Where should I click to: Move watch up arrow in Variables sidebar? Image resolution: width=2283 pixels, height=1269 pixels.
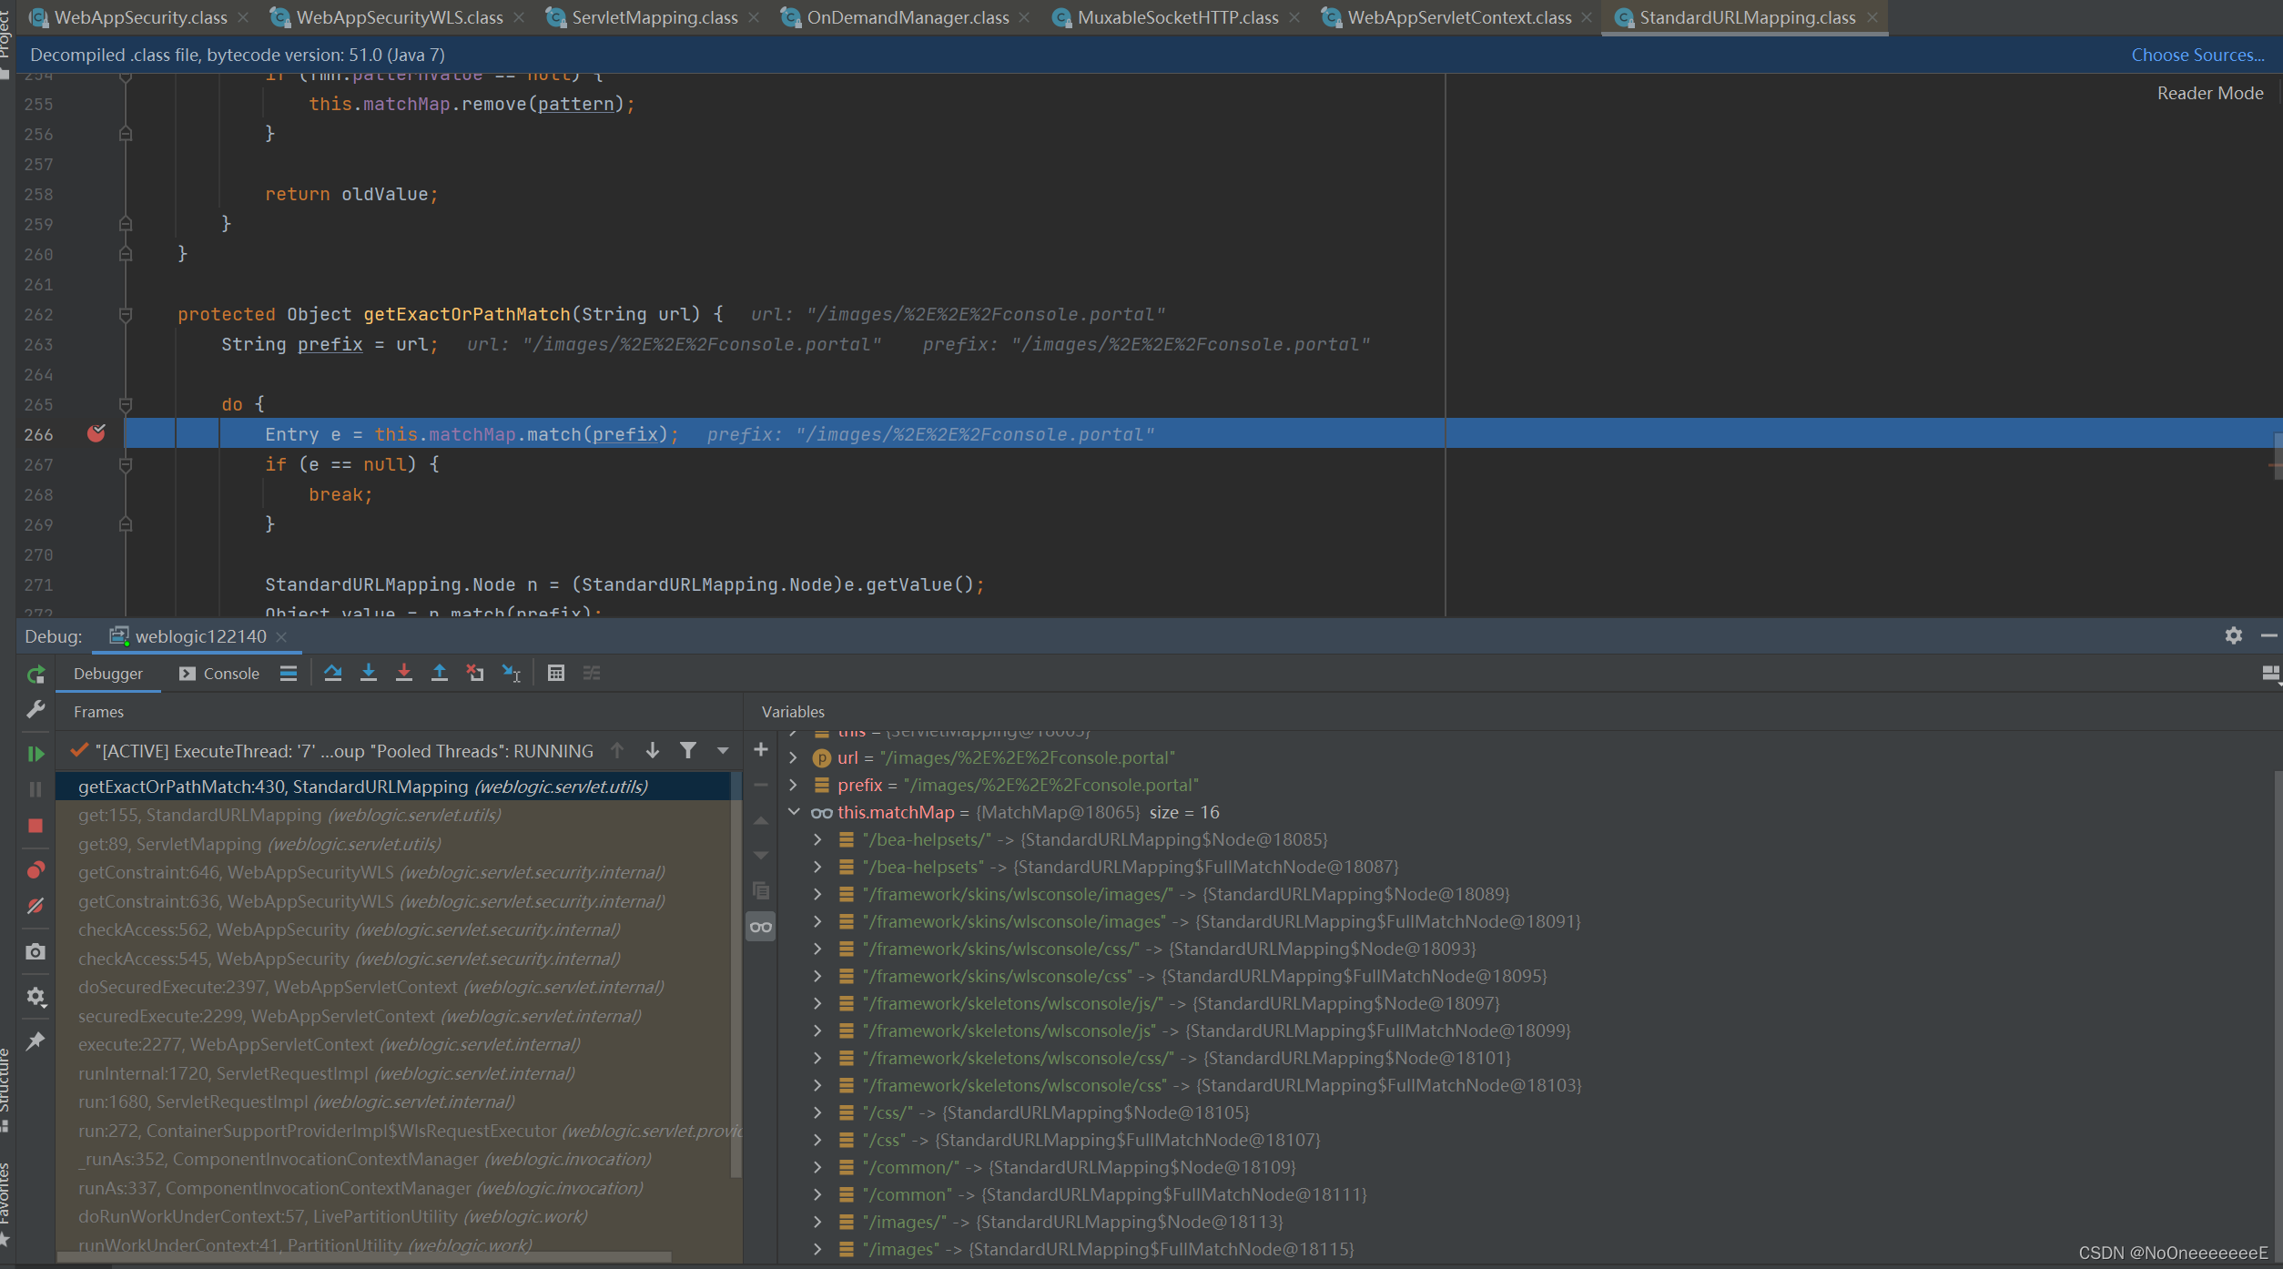coord(761,821)
